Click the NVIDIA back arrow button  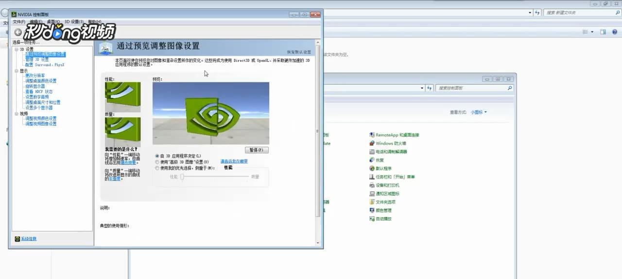[x=18, y=32]
